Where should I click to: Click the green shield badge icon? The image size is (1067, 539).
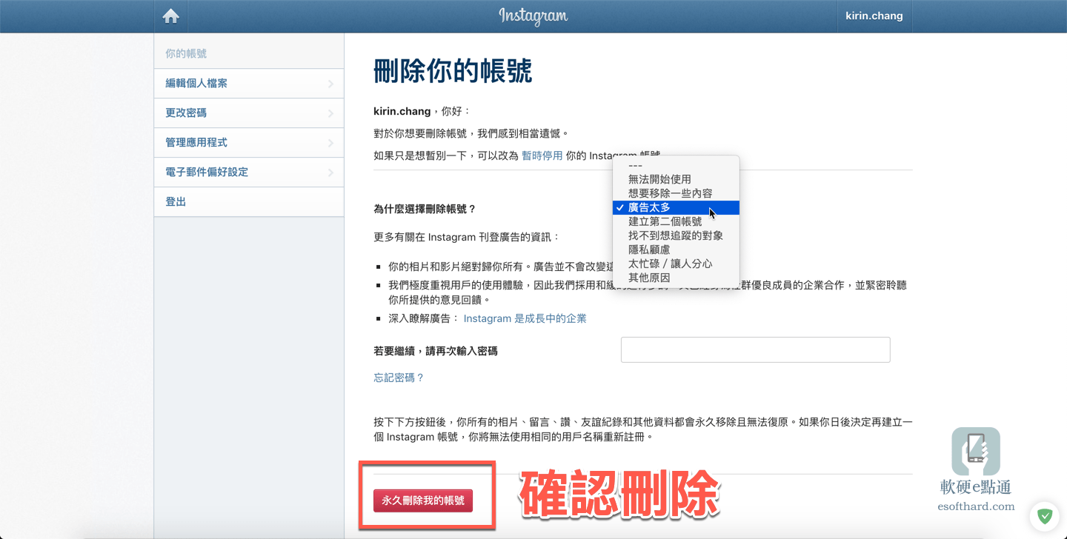(1045, 516)
